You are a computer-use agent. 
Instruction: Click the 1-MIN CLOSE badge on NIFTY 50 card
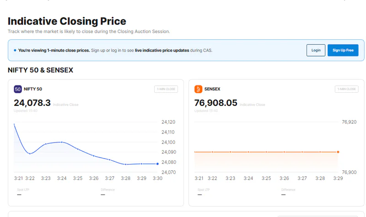(x=166, y=89)
